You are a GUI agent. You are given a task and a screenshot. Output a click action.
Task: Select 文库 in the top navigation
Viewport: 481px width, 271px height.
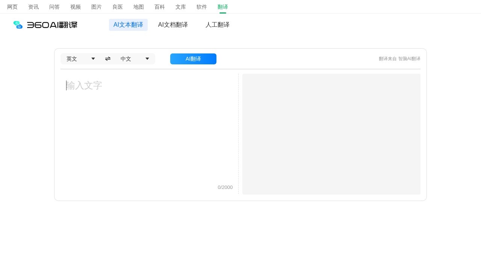[x=181, y=7]
